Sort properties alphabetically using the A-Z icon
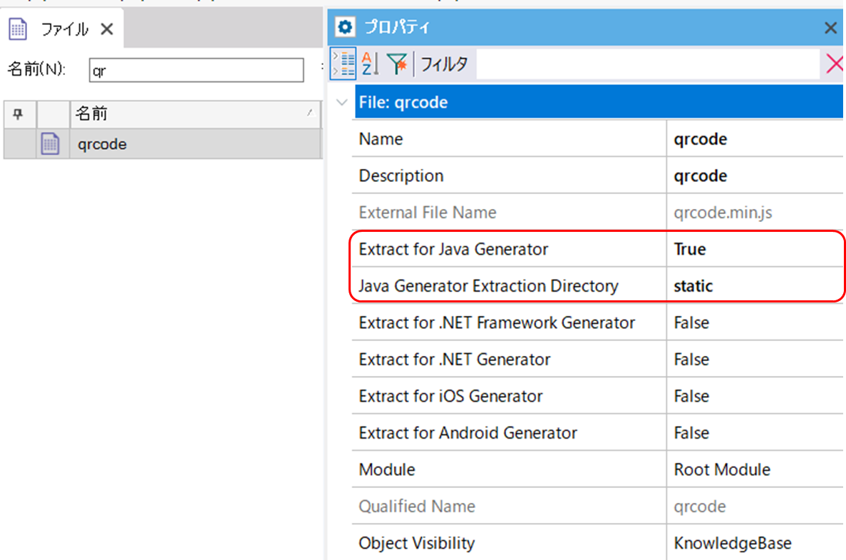The image size is (846, 560). [368, 63]
